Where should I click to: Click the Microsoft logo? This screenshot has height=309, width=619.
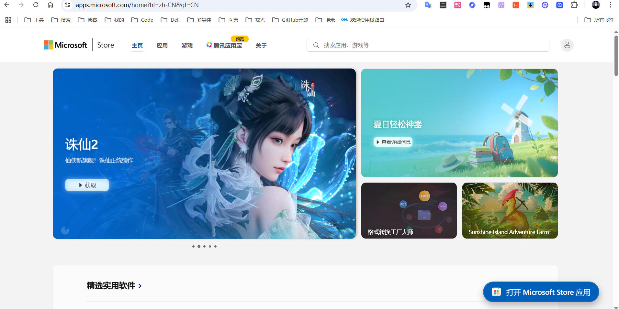coord(65,45)
